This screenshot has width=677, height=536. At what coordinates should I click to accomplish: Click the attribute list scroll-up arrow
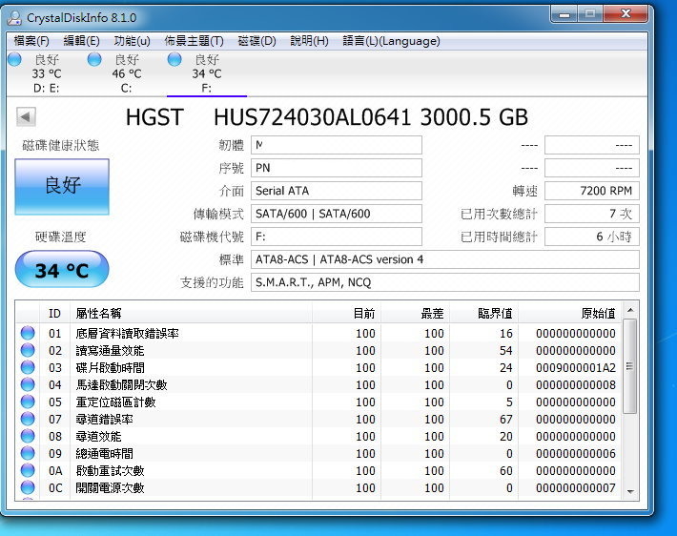pyautogui.click(x=630, y=310)
